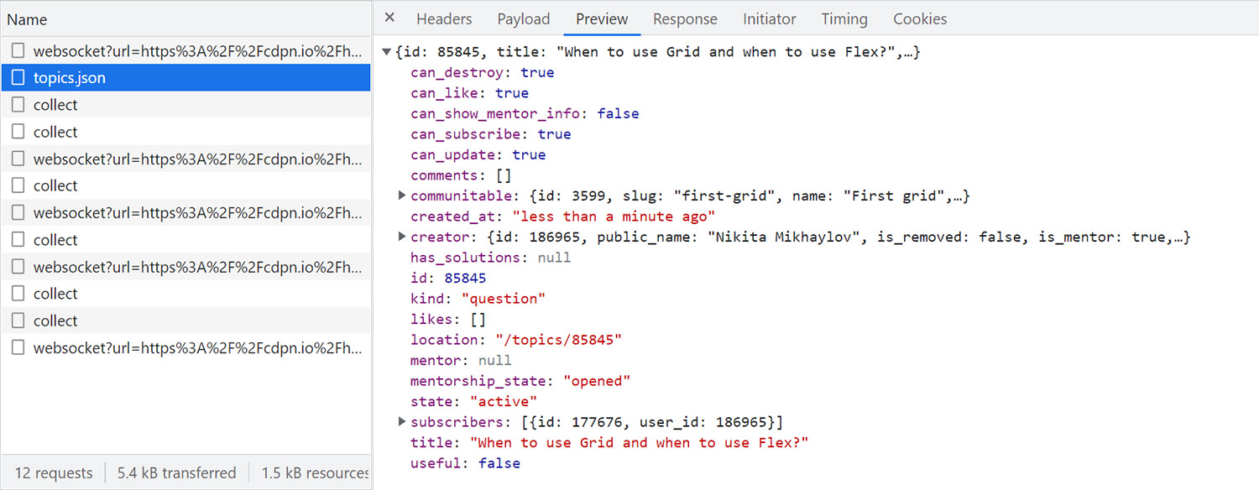Open the Response tab
The image size is (1259, 490).
click(x=685, y=18)
